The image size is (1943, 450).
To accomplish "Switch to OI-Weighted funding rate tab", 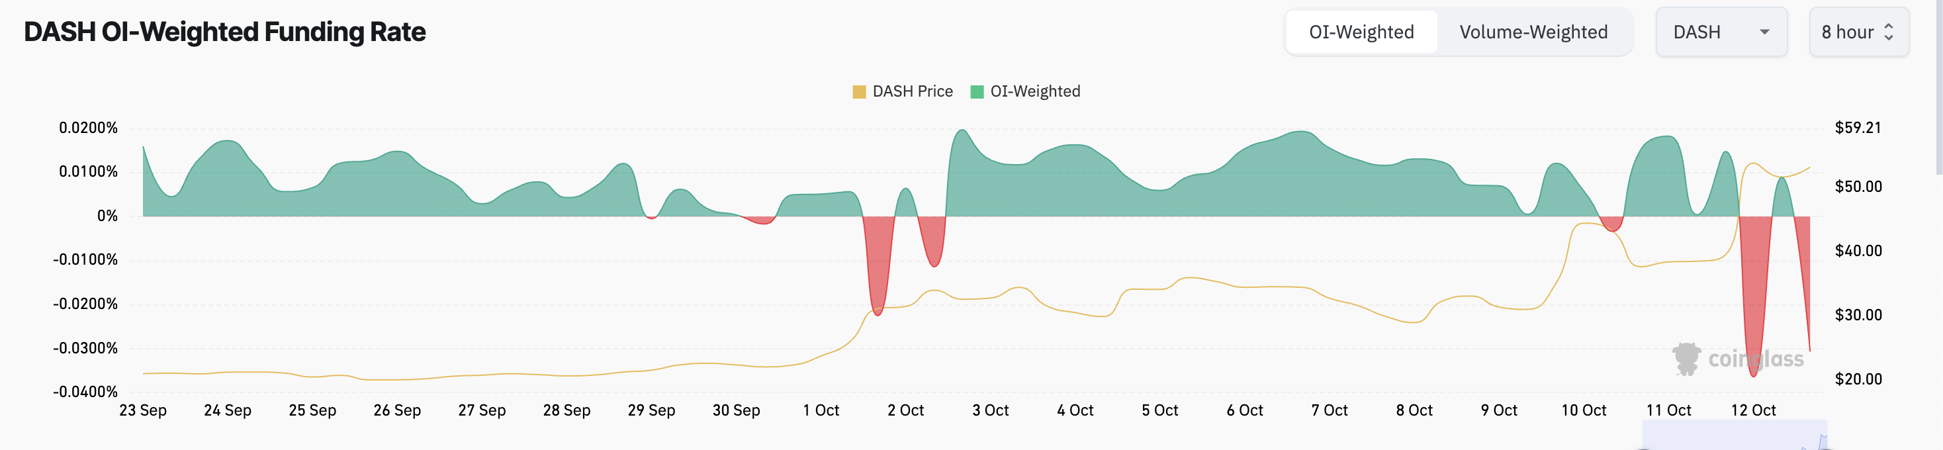I will (1361, 32).
